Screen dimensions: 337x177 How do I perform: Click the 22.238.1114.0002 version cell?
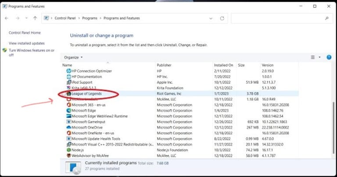coord(275,127)
